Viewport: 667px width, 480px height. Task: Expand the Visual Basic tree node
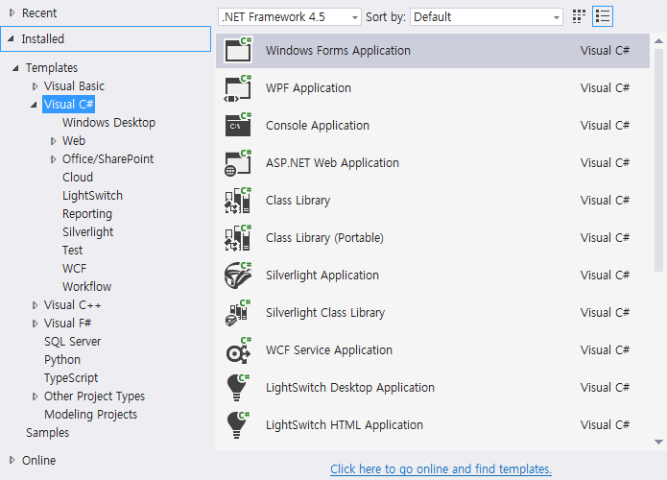click(36, 86)
